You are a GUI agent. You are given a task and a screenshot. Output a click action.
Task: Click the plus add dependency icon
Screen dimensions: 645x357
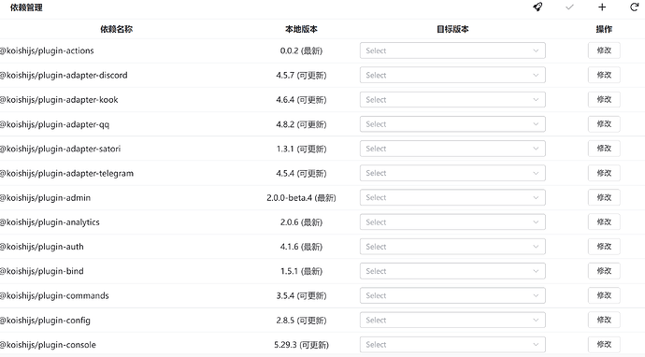click(x=602, y=7)
